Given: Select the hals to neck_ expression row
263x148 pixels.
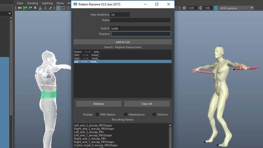Looking at the screenshot, I should [x=123, y=58].
